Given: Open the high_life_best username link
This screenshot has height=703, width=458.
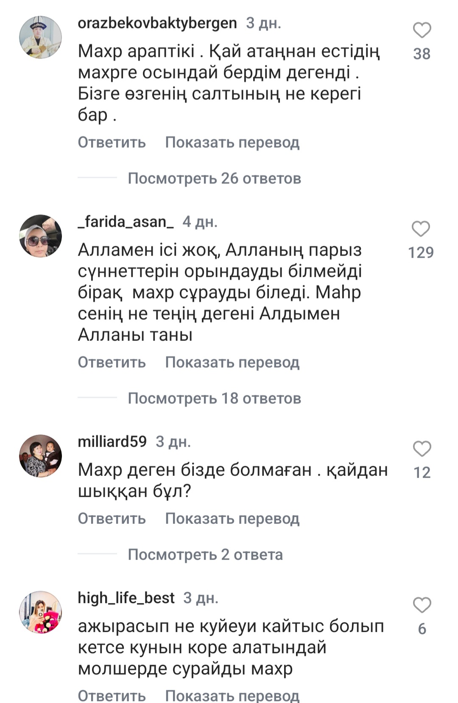Looking at the screenshot, I should click(126, 598).
